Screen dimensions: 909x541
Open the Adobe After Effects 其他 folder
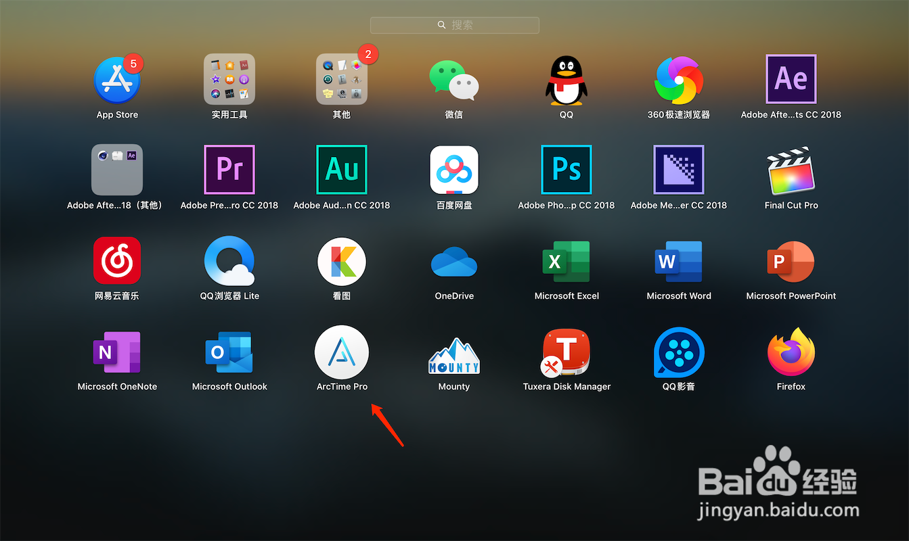click(x=117, y=170)
